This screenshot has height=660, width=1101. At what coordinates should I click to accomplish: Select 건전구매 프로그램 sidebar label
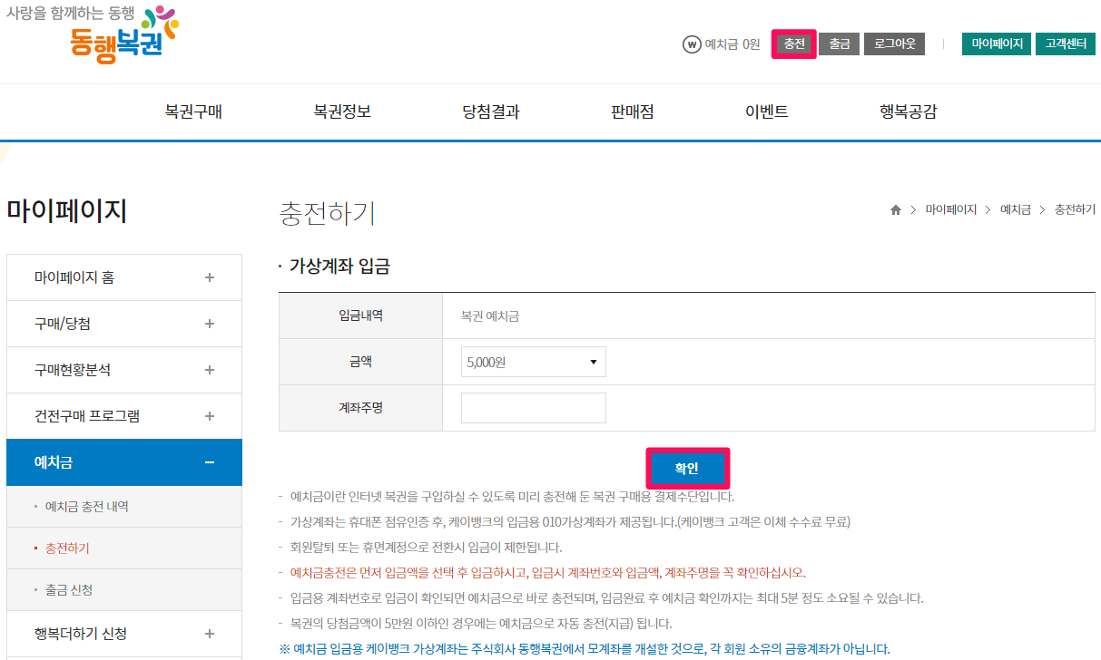pos(87,416)
